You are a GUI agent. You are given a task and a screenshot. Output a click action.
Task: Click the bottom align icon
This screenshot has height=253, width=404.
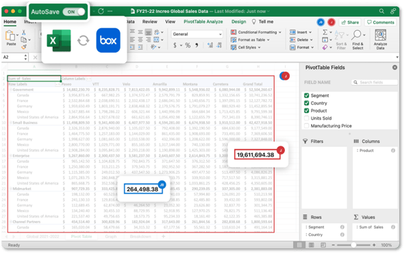149,32
